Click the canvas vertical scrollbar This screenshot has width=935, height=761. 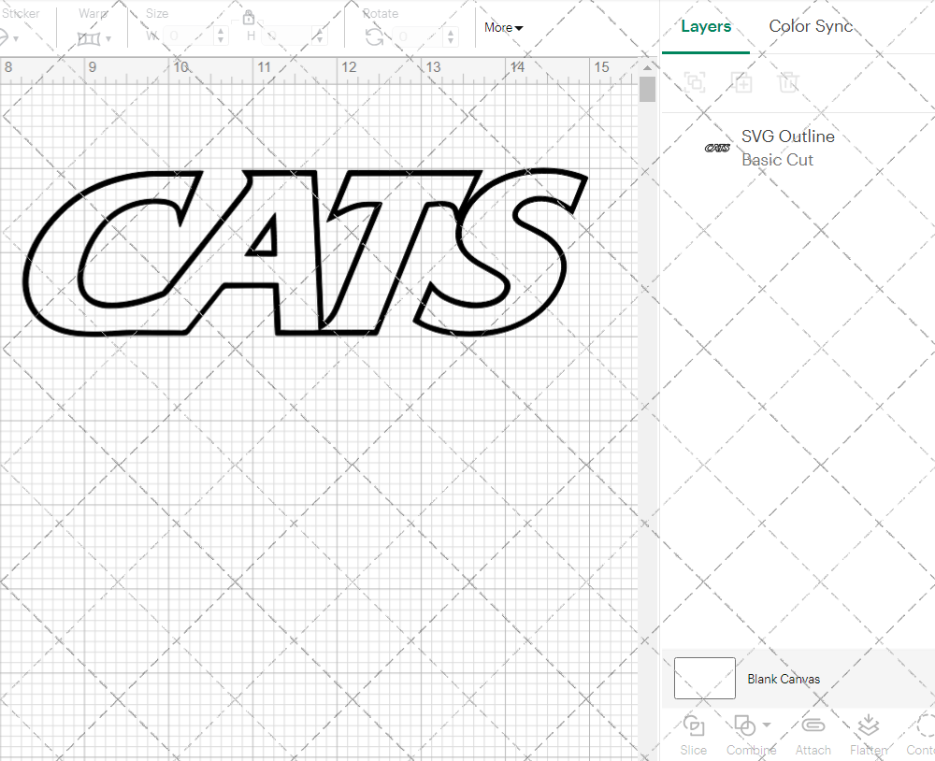(646, 89)
